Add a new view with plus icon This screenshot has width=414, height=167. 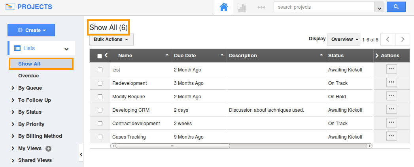[48, 148]
